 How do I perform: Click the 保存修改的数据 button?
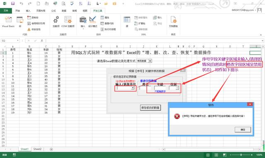pos(150,108)
